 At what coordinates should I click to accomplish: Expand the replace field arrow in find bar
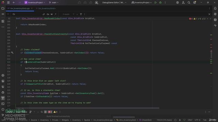(8, 14)
